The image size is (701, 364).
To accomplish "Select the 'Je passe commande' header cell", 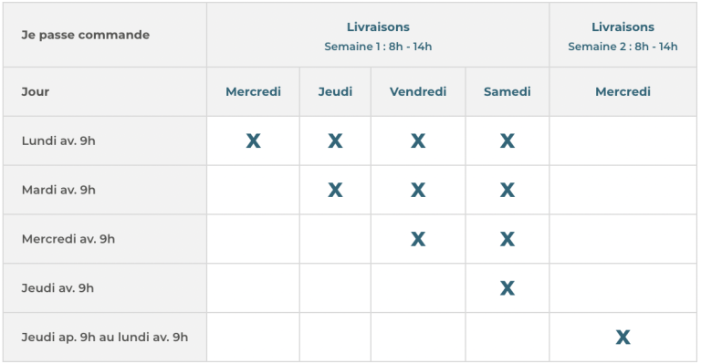I will click(105, 35).
